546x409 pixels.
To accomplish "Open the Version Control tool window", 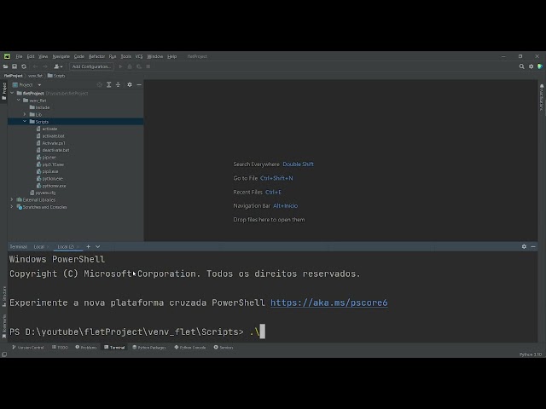I will point(28,348).
